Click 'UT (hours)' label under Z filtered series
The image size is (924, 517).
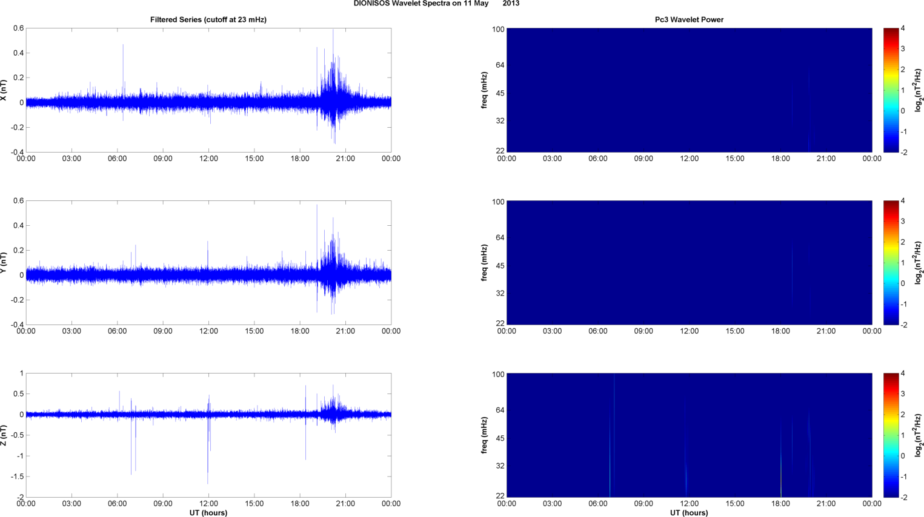pos(208,513)
